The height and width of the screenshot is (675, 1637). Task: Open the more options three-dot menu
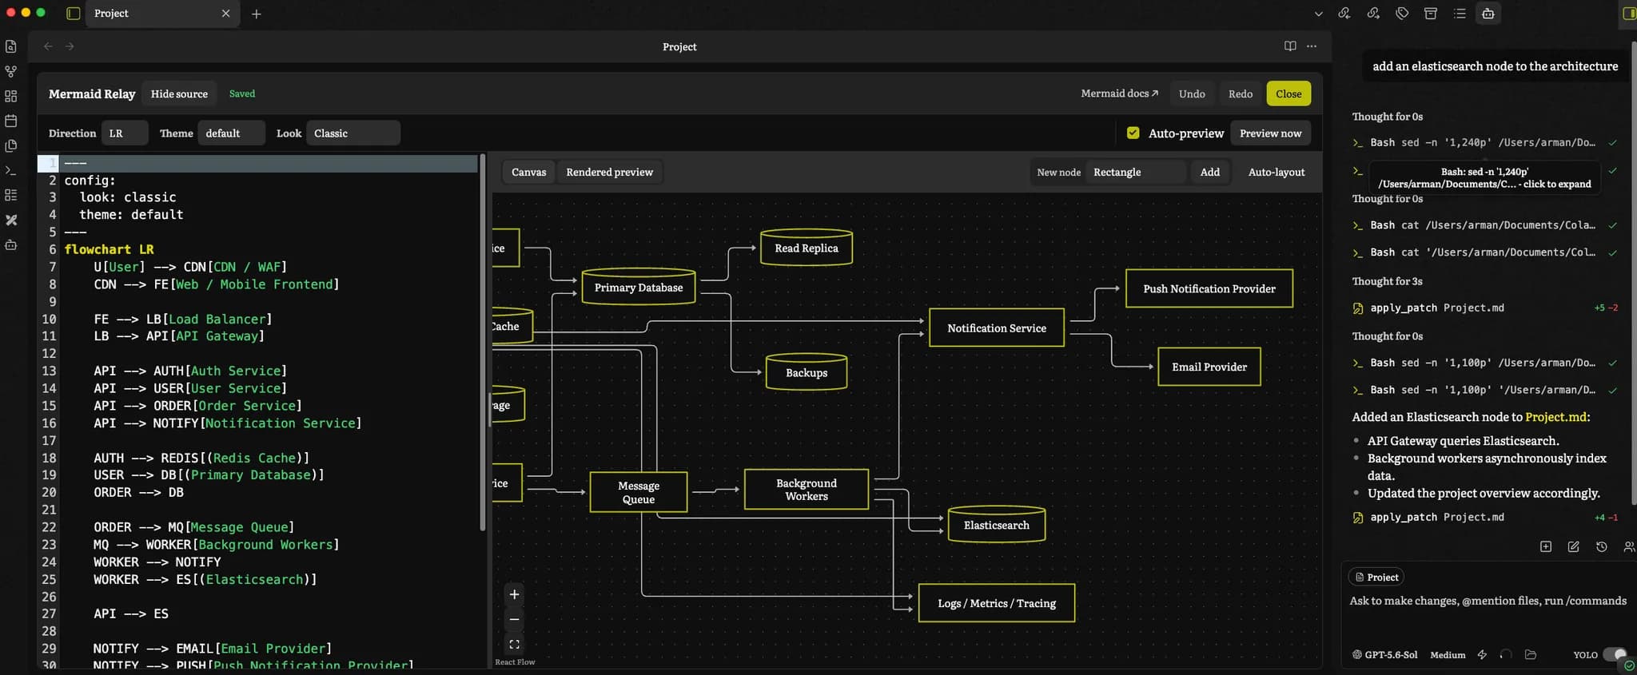1312,46
